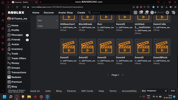The image size is (178, 100).
Task: Tick the checkbox on Sword4
Action: click(x=118, y=40)
